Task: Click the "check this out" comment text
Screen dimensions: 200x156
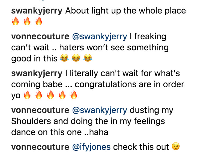Action: click(x=141, y=147)
